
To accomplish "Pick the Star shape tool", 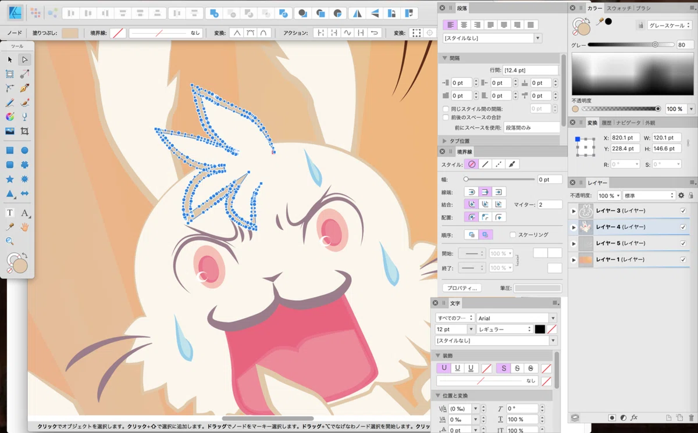I will coord(10,179).
